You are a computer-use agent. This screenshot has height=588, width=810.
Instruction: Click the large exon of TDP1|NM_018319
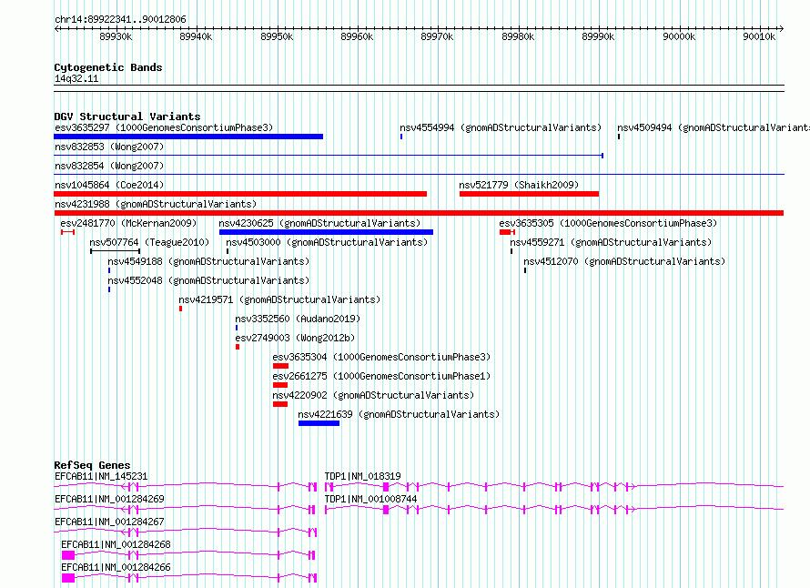tap(385, 487)
